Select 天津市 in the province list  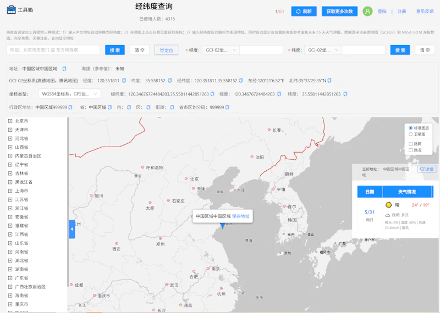[21, 130]
